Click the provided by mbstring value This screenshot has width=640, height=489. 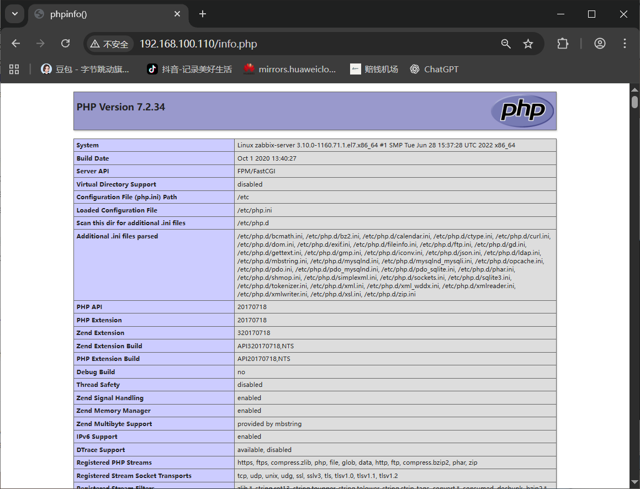click(269, 424)
